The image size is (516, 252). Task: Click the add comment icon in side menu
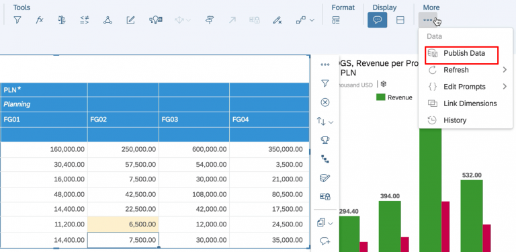pyautogui.click(x=325, y=241)
